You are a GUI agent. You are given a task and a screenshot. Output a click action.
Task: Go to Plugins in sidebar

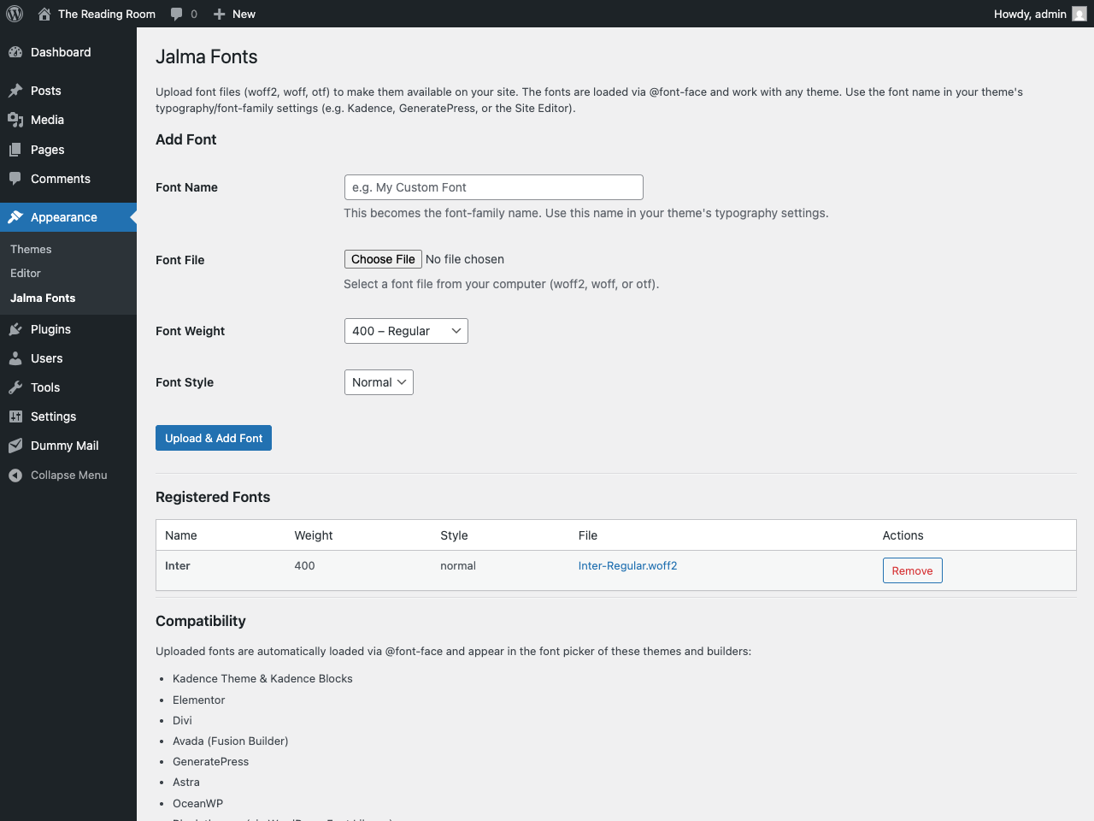[50, 329]
